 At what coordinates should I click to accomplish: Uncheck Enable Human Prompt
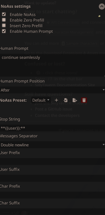[4, 31]
